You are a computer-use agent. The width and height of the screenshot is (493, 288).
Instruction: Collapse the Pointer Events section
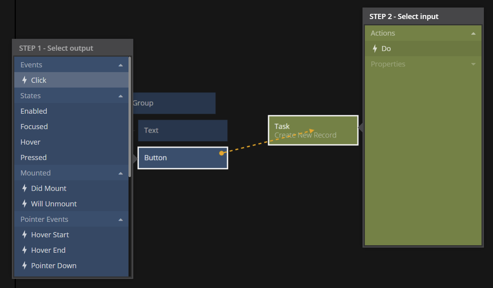(x=121, y=219)
